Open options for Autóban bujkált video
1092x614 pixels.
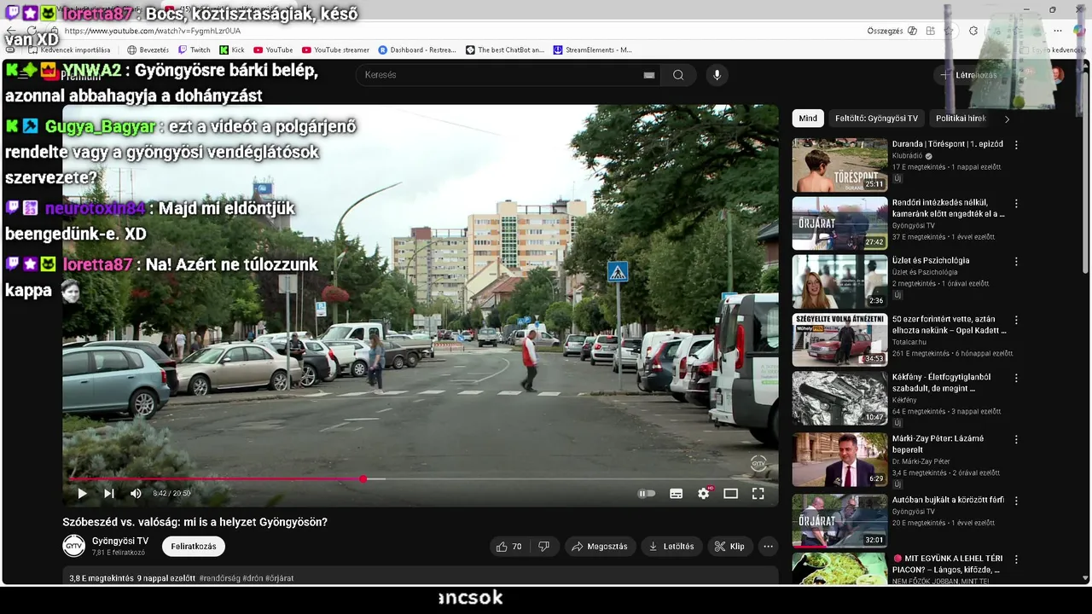tap(1016, 501)
